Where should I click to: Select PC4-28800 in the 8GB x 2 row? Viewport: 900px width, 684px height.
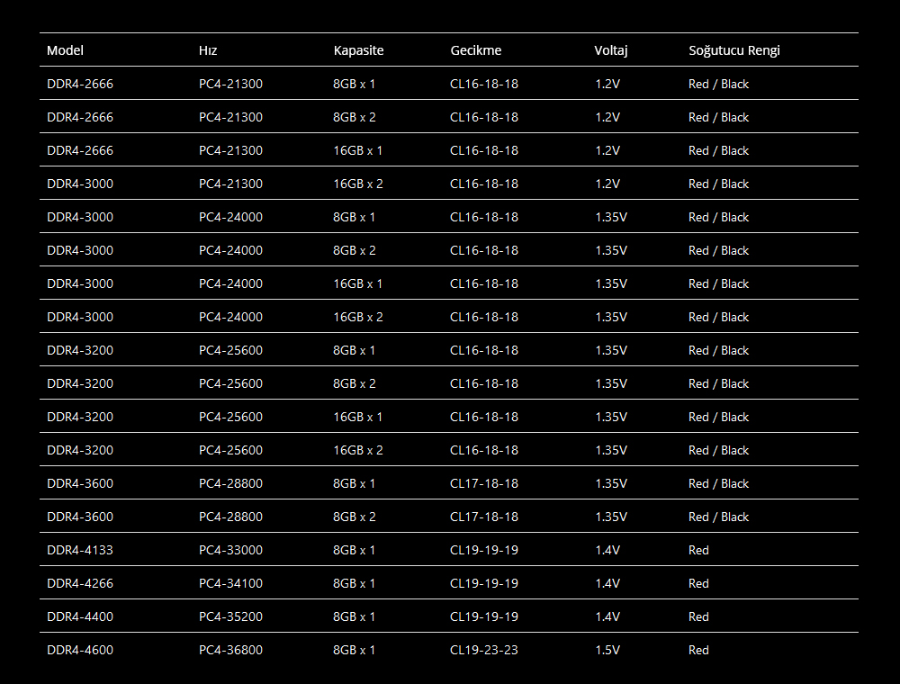coord(230,517)
